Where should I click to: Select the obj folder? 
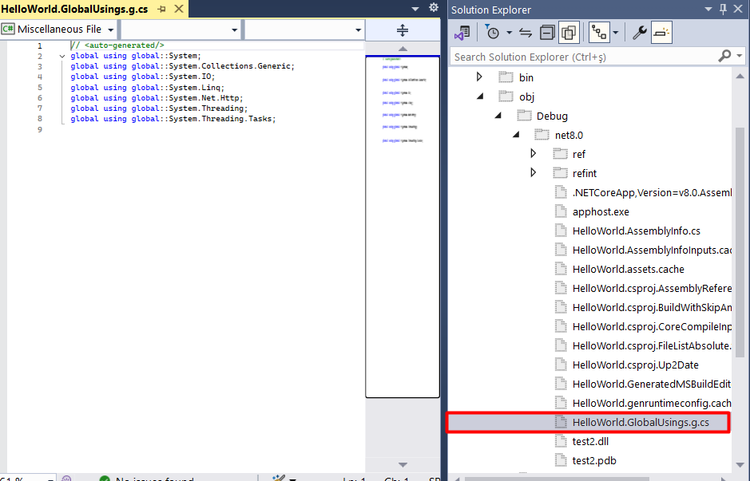click(x=526, y=97)
